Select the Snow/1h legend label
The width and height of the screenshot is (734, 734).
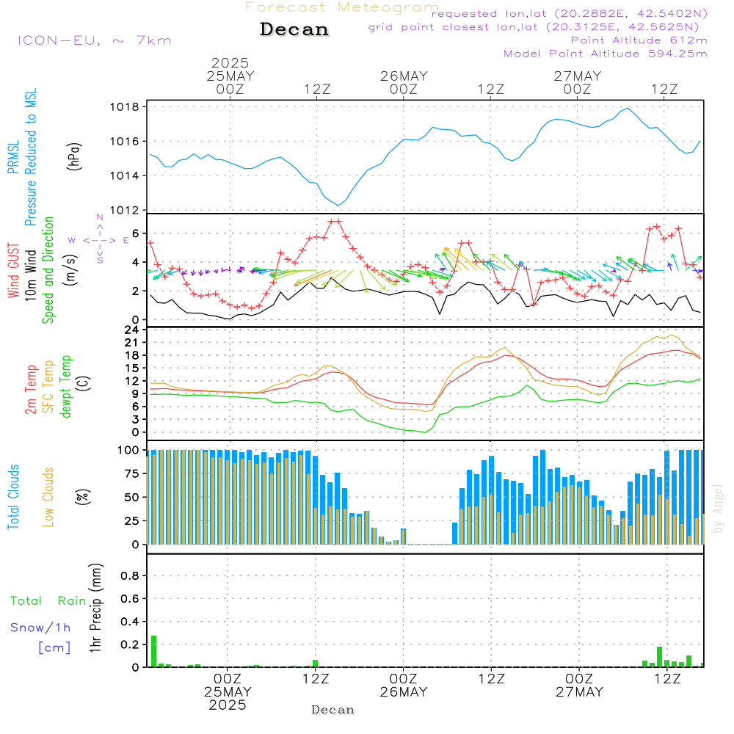(41, 628)
